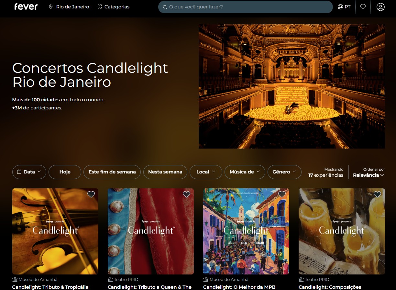Open the Música de dropdown filter
The width and height of the screenshot is (396, 290).
coord(245,172)
